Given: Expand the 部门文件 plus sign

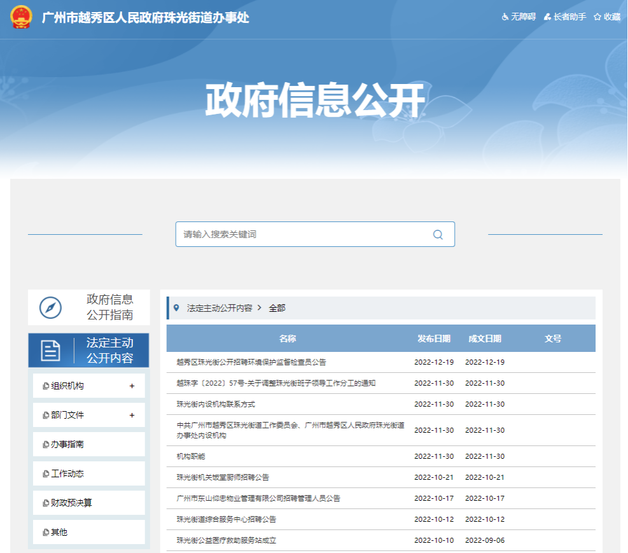Looking at the screenshot, I should pos(132,415).
